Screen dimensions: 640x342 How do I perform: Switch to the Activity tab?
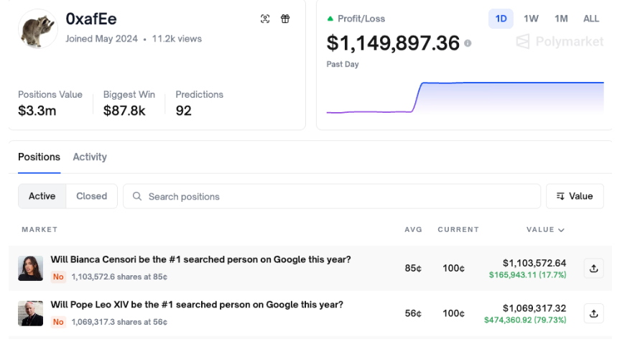point(90,157)
